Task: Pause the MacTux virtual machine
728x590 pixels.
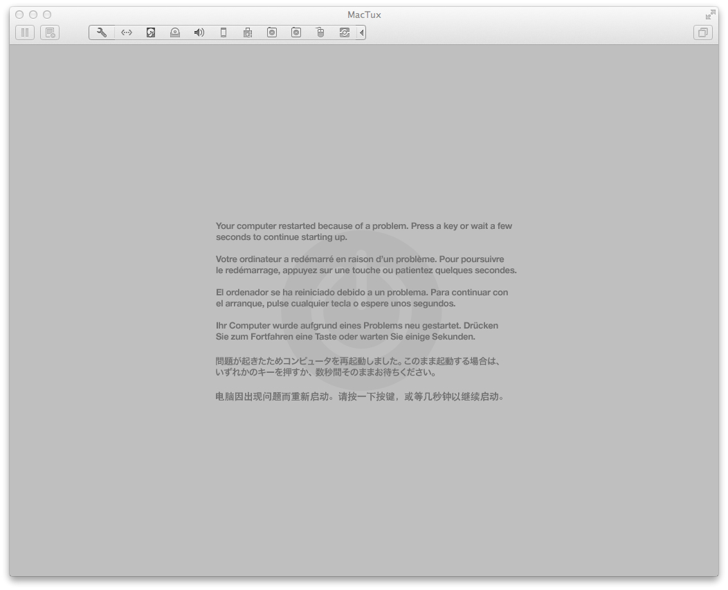Action: [x=25, y=33]
